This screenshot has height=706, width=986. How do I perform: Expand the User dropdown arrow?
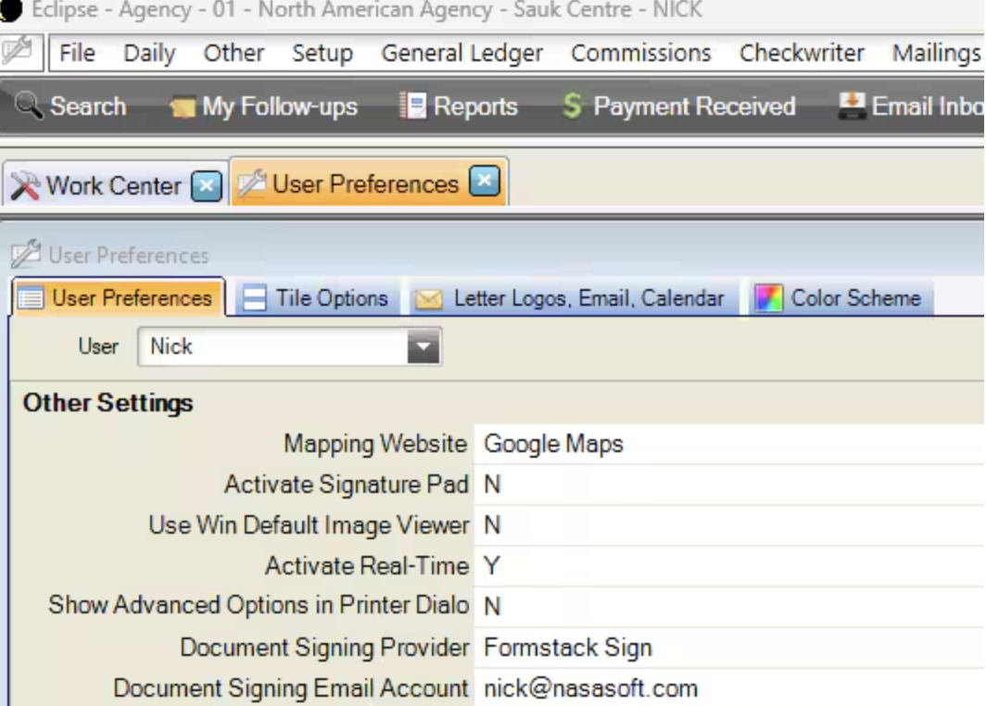tap(423, 347)
